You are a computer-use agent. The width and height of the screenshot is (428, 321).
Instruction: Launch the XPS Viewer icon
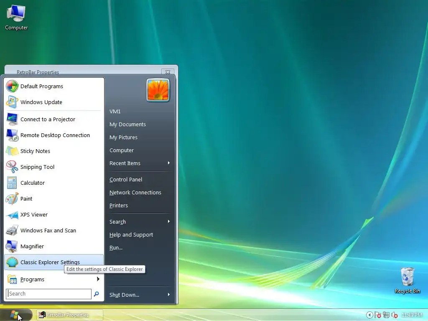[x=12, y=214]
